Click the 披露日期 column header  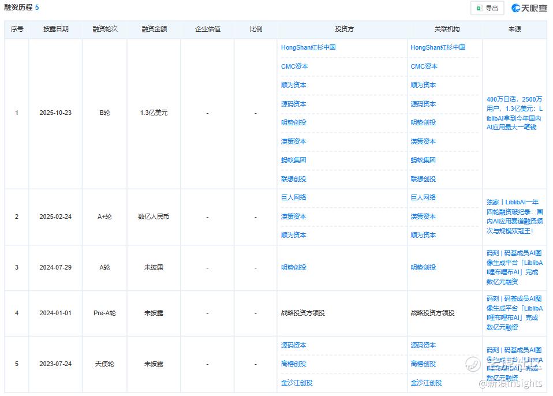[x=56, y=29]
